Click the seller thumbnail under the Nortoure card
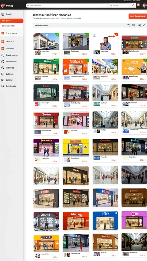The image size is (147, 261). [67, 78]
